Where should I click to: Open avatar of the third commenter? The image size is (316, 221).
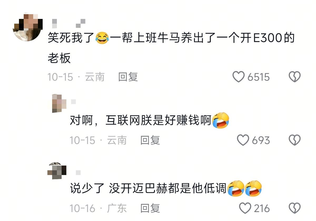tap(57, 171)
